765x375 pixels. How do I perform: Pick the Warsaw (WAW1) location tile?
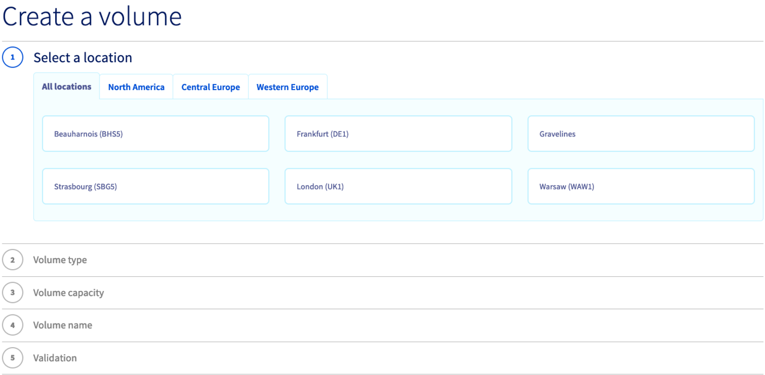(x=640, y=186)
